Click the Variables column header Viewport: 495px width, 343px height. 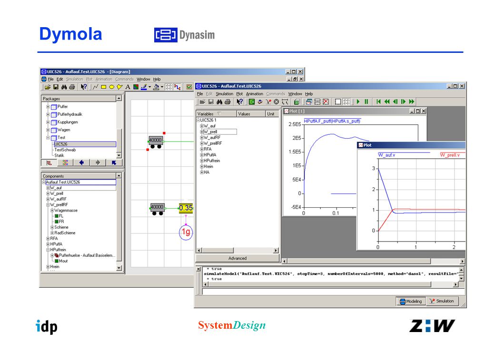pyautogui.click(x=216, y=114)
